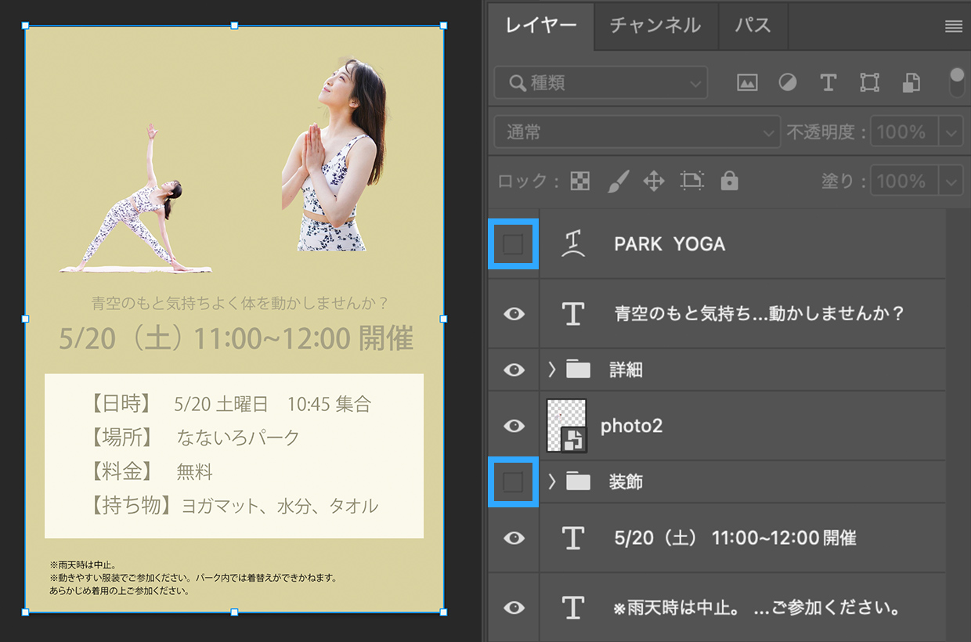Click T icon of 5/20（土） layer

pyautogui.click(x=574, y=538)
